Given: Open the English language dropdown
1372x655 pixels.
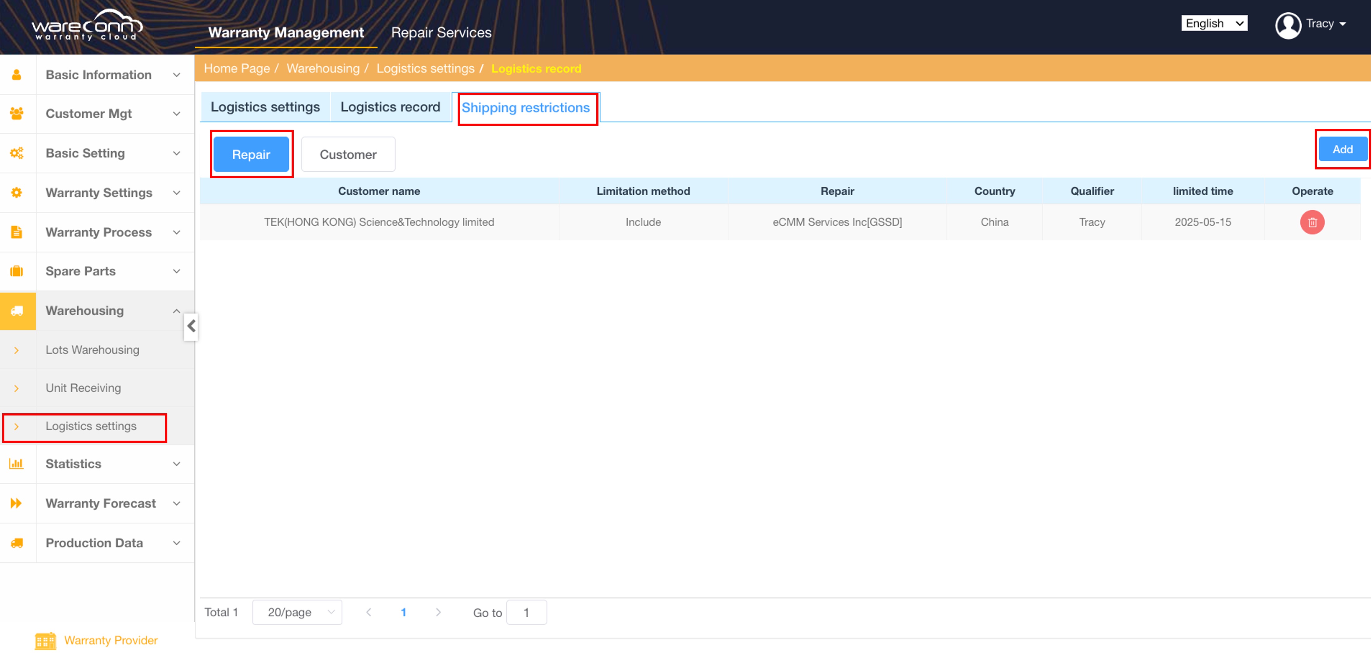Looking at the screenshot, I should tap(1214, 23).
